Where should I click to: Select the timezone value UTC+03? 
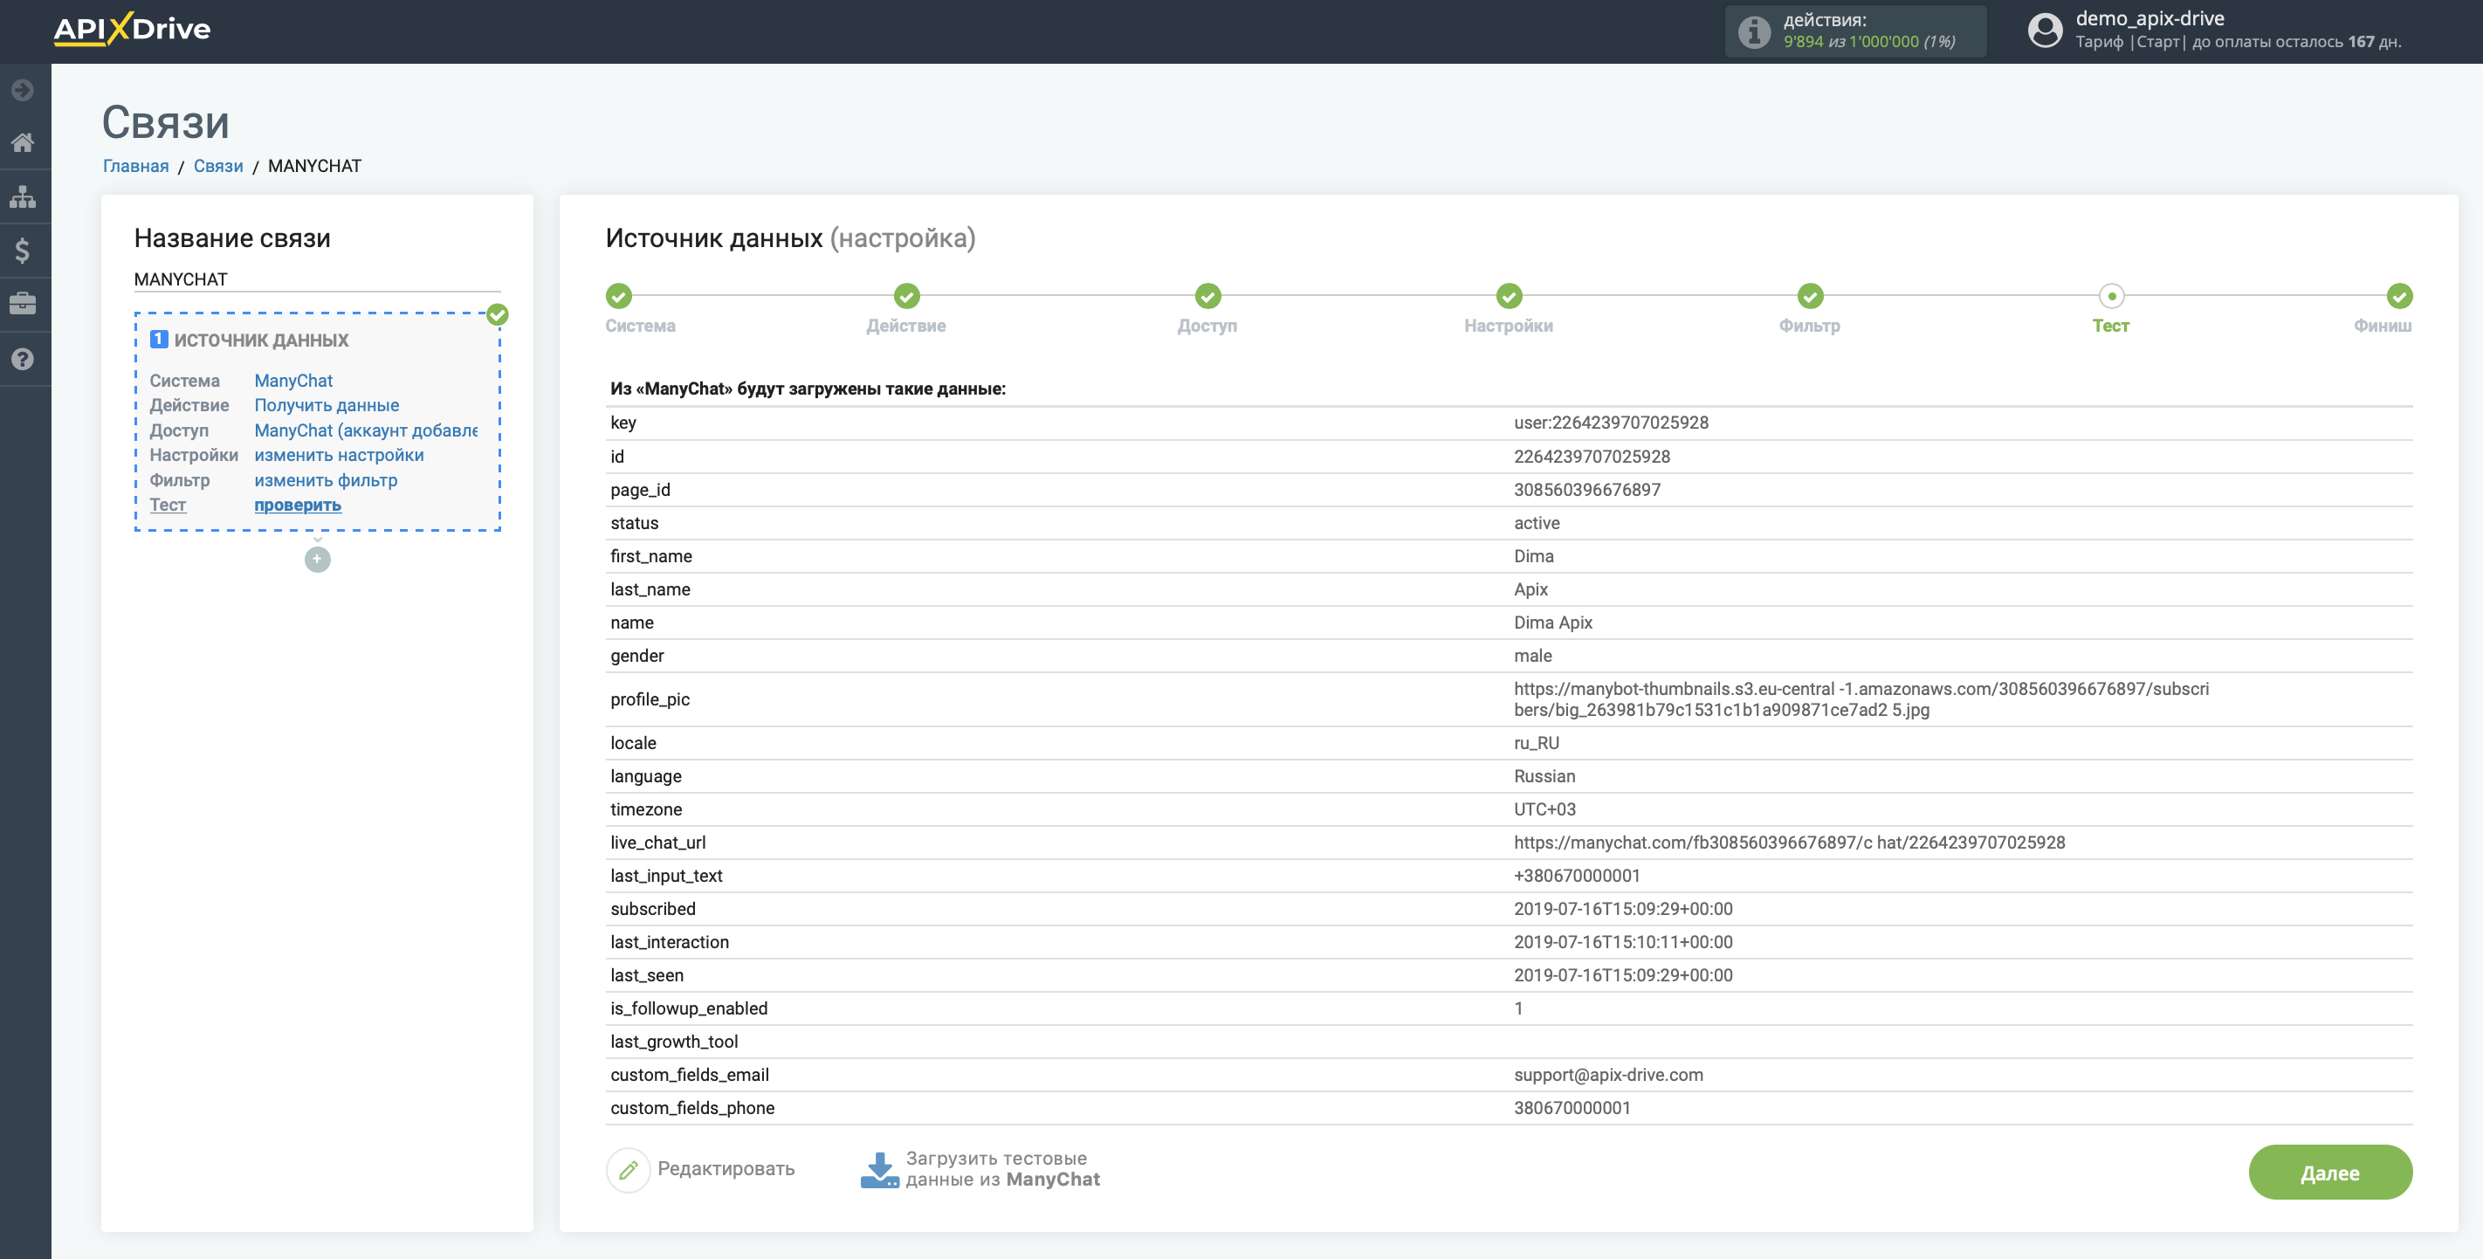point(1544,808)
